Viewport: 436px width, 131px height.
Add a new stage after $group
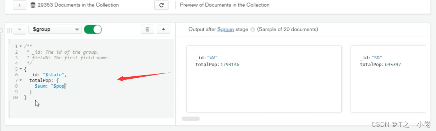coord(164,29)
